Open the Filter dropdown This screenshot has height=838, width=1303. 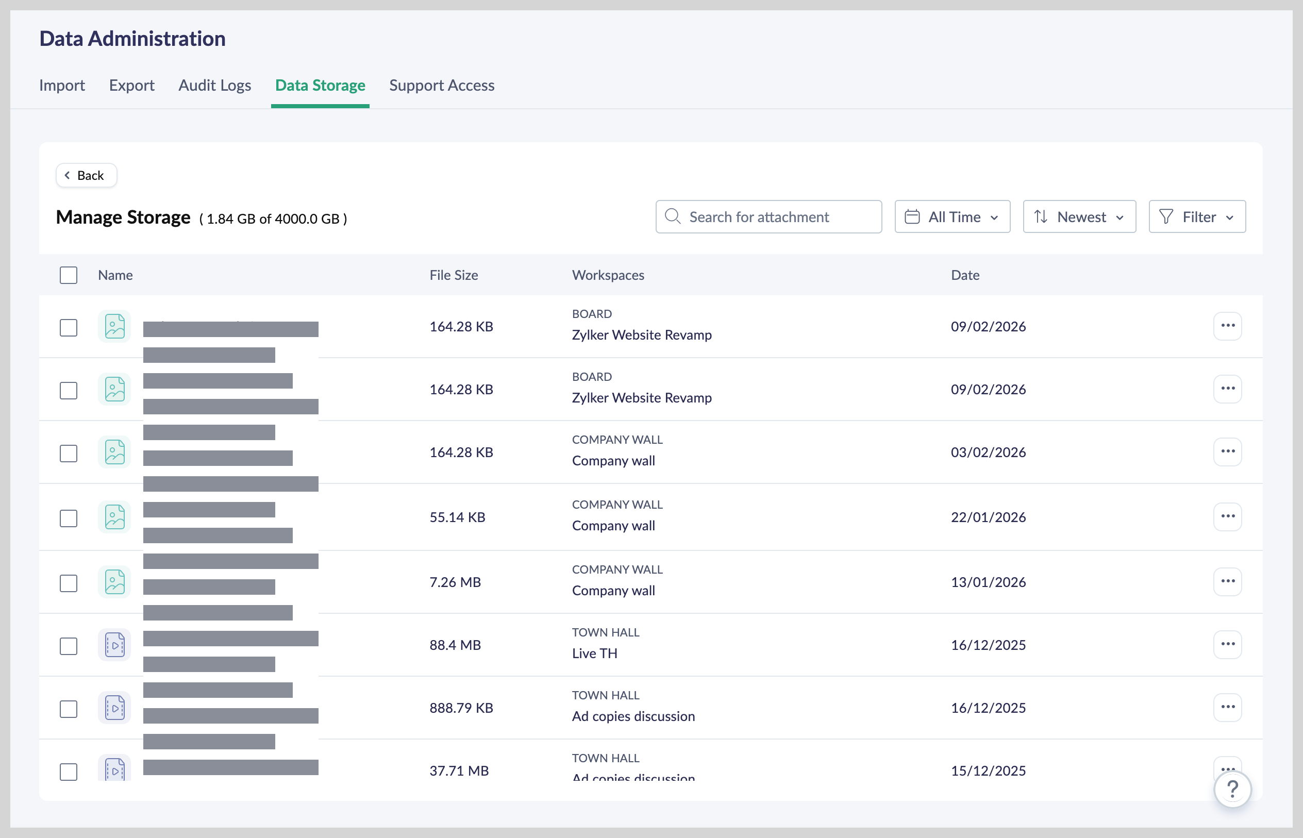[1196, 216]
